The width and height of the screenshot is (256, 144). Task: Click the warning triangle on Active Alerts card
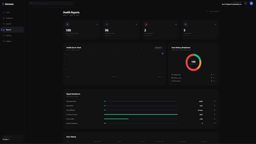(x=146, y=24)
